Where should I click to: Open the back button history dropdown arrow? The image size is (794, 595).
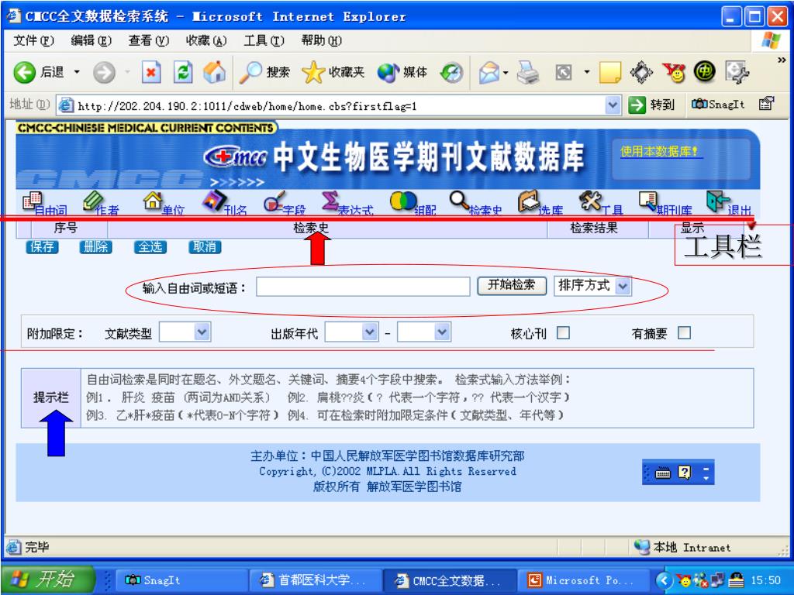77,72
